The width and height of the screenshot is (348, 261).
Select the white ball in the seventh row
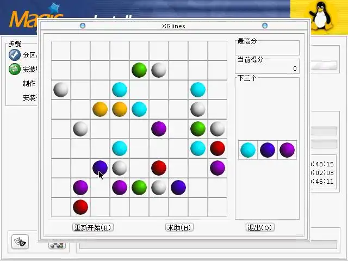[x=120, y=168]
